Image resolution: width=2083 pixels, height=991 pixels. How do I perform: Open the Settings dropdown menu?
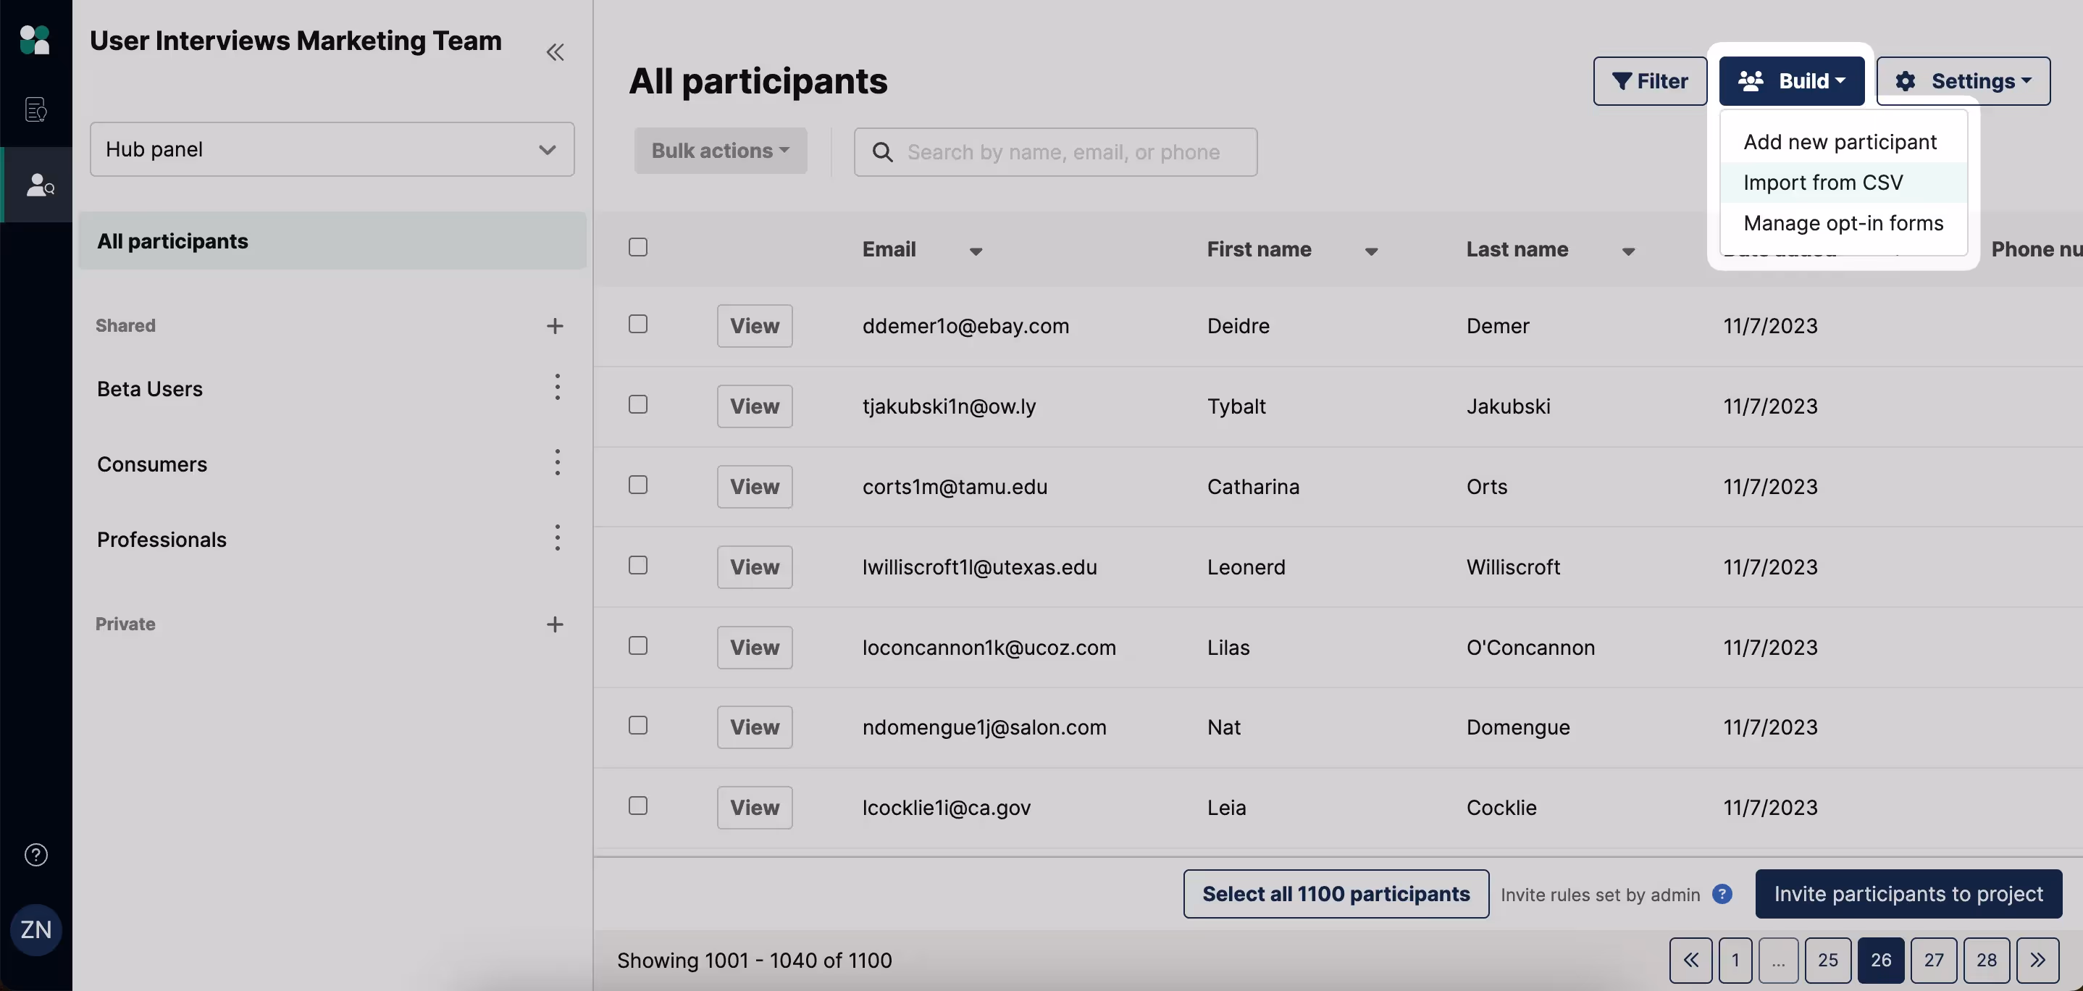click(x=1963, y=81)
